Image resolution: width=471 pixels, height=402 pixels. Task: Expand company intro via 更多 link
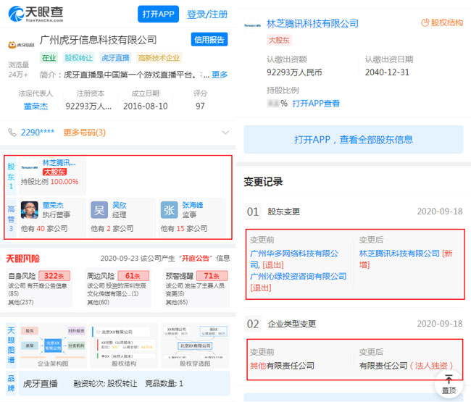pos(220,75)
